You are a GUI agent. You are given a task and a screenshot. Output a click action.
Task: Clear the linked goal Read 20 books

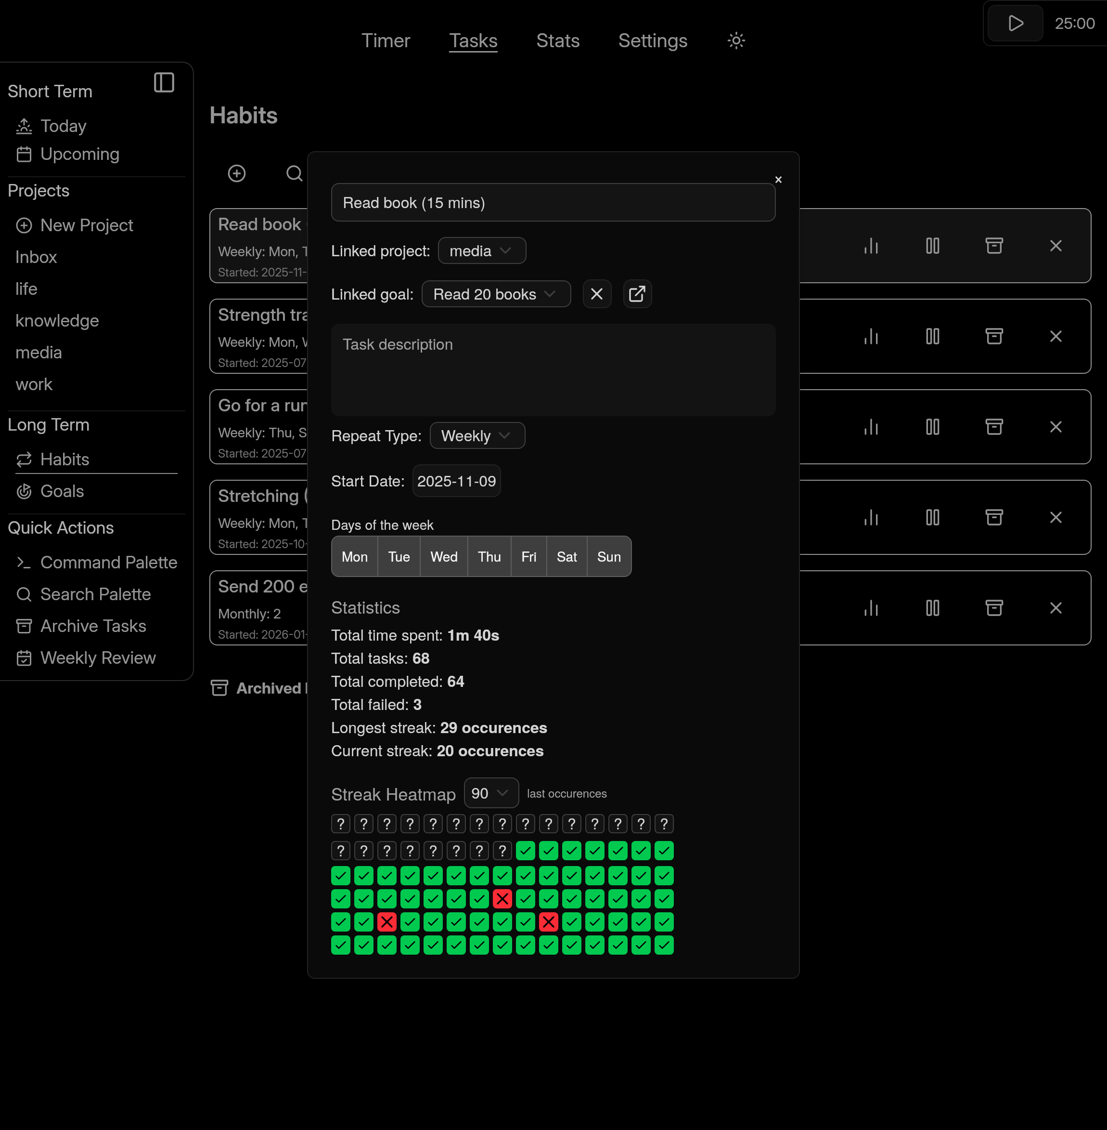(596, 294)
